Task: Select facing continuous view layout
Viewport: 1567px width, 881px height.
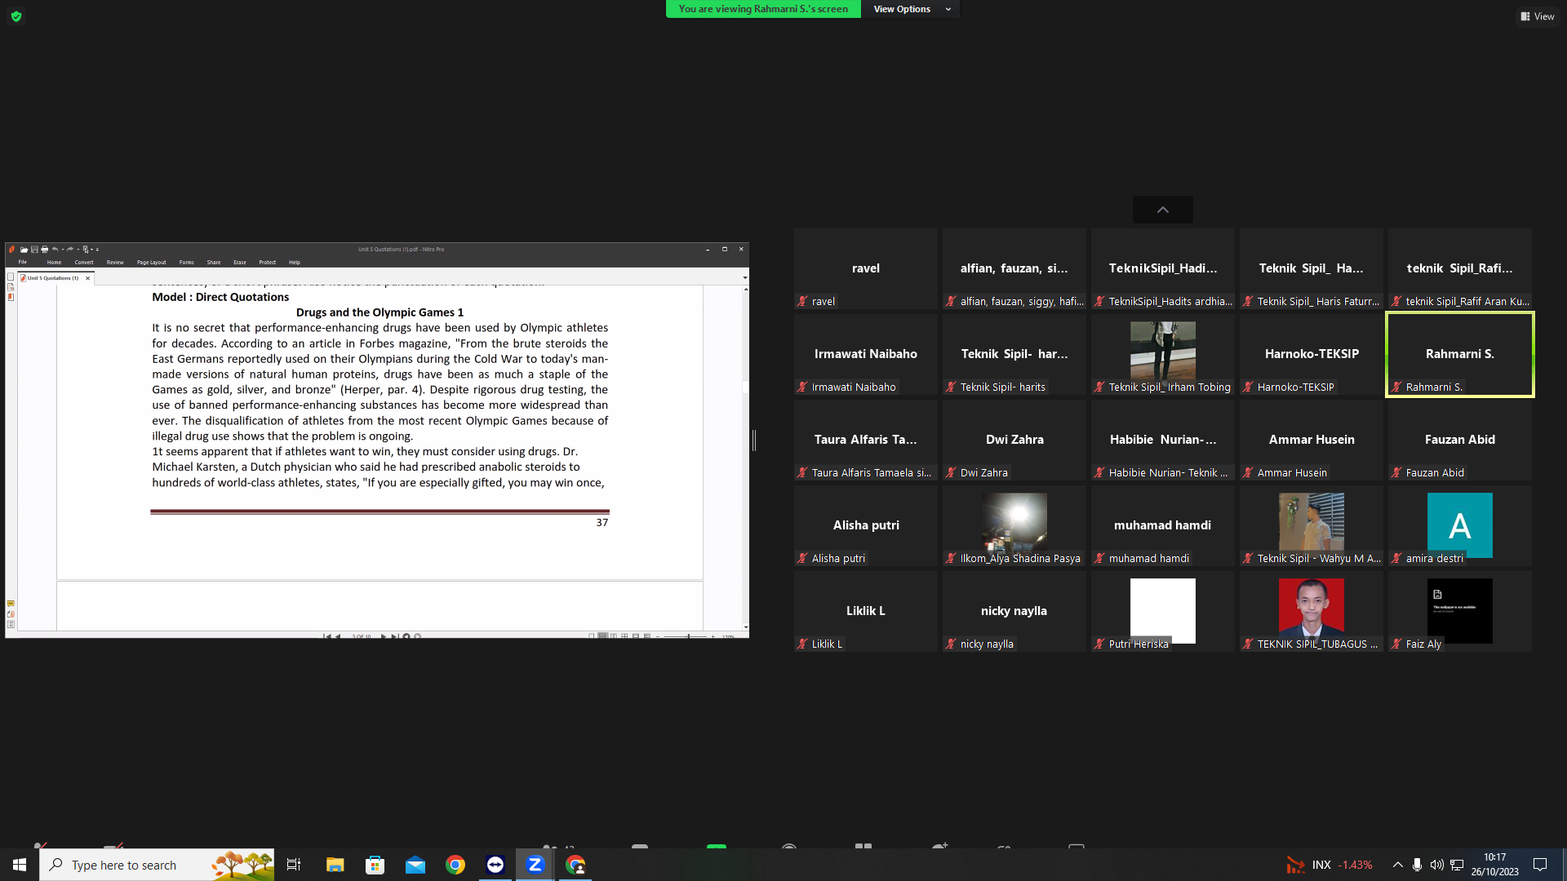Action: (x=625, y=636)
